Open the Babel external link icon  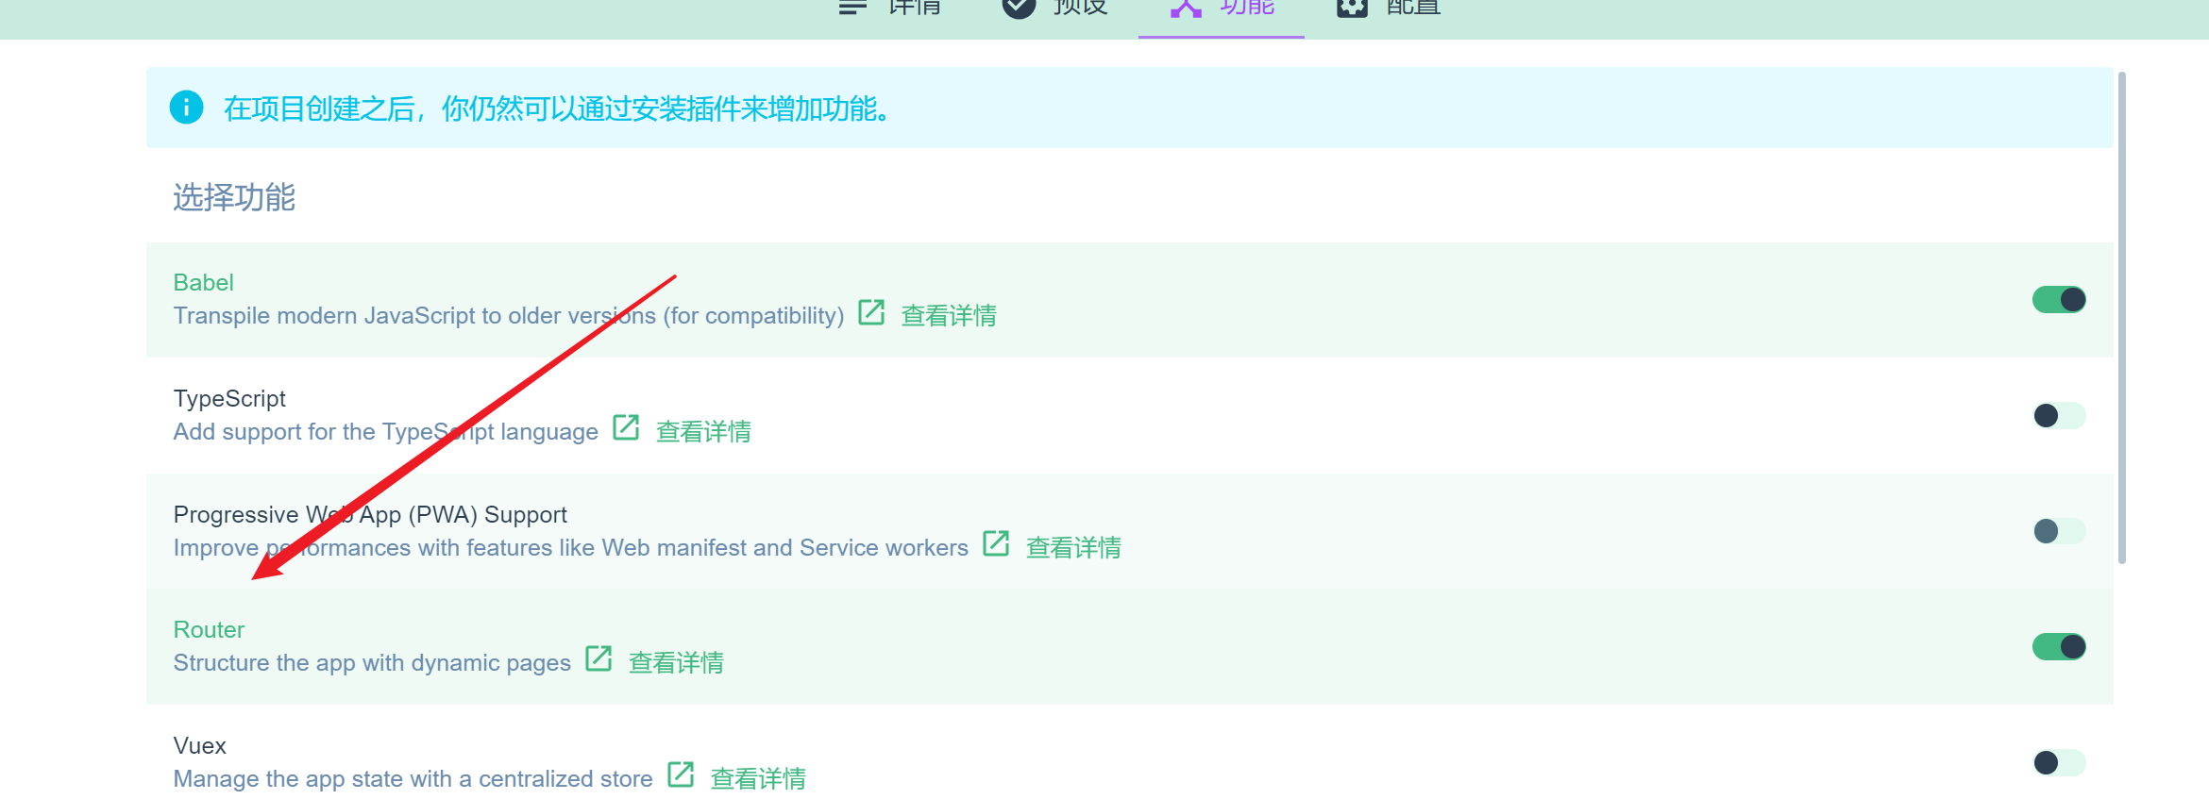[x=871, y=312]
